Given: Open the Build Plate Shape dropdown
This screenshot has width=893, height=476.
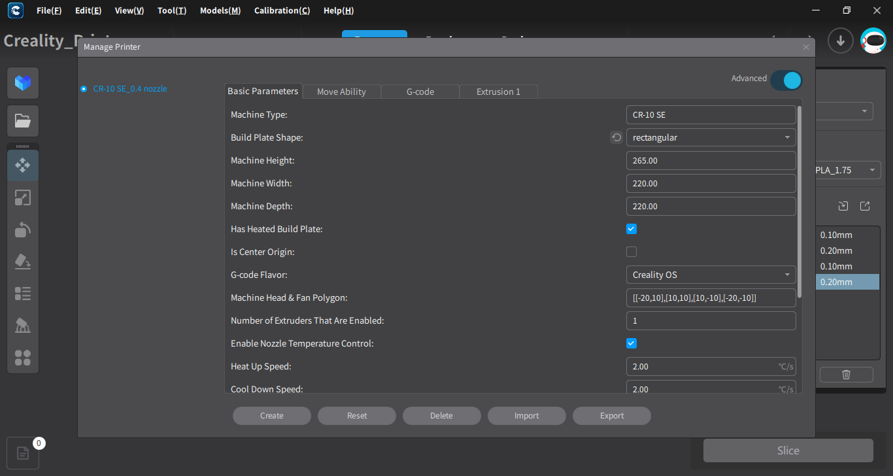Looking at the screenshot, I should pos(711,137).
